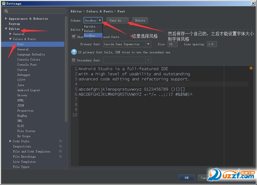Click the font Size field
The height and width of the screenshot is (185, 257).
pyautogui.click(x=172, y=44)
